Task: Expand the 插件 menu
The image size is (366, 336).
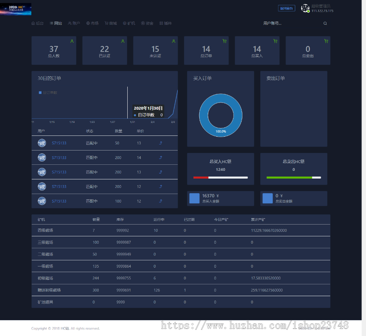Action: pos(166,23)
